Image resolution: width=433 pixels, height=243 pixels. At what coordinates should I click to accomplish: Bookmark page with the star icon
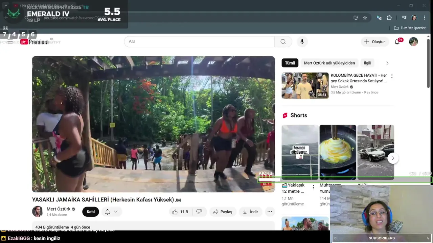coord(365,18)
